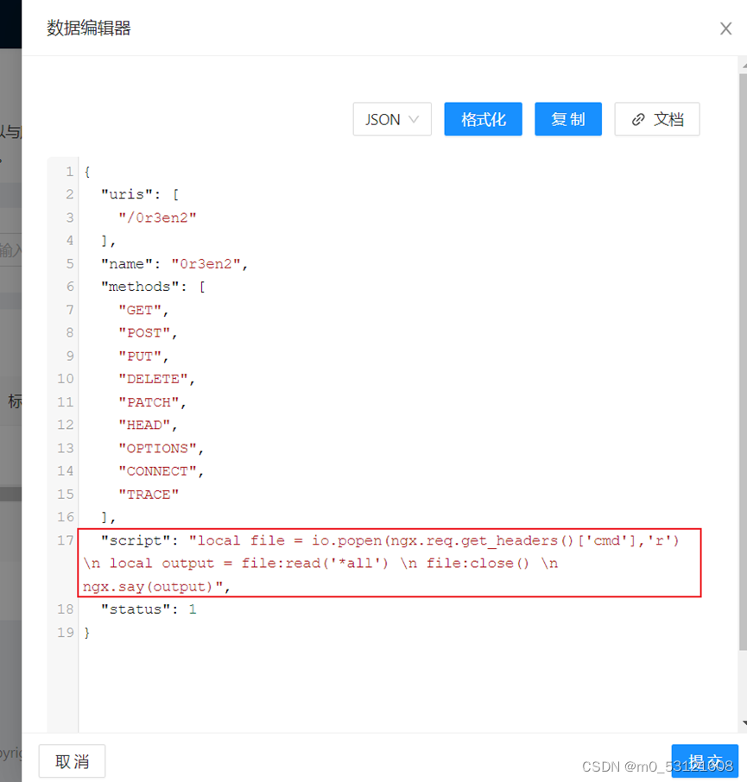Click the 提交 submit button
Image resolution: width=747 pixels, height=782 pixels.
tap(705, 761)
